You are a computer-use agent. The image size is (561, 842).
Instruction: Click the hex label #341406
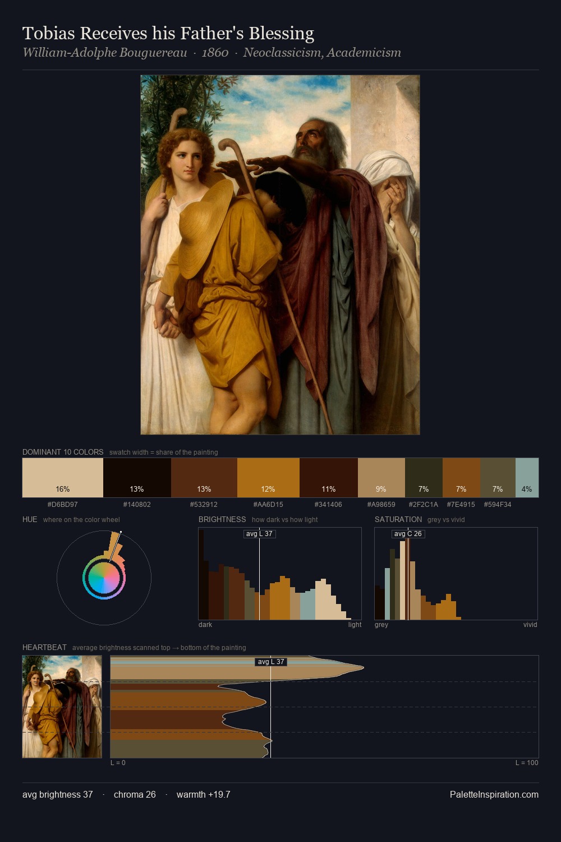[x=329, y=505]
